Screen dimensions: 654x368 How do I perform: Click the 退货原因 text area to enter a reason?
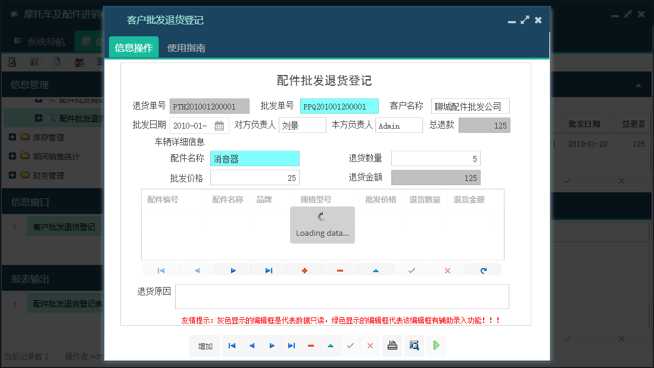(340, 296)
